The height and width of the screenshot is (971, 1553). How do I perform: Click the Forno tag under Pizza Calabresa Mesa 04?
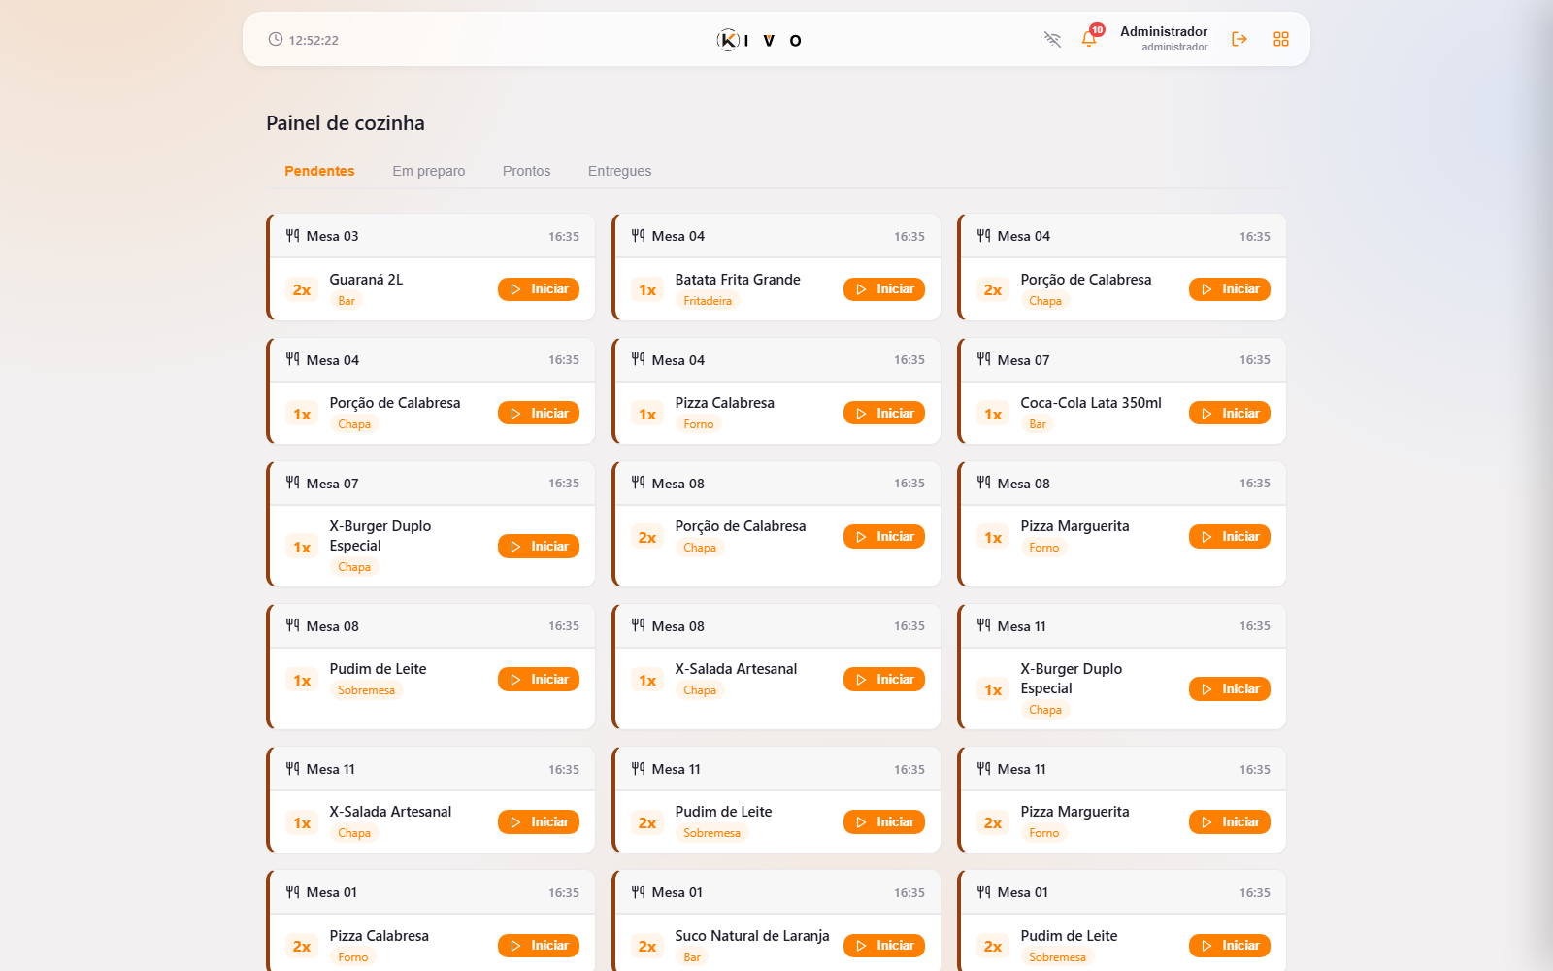coord(698,424)
